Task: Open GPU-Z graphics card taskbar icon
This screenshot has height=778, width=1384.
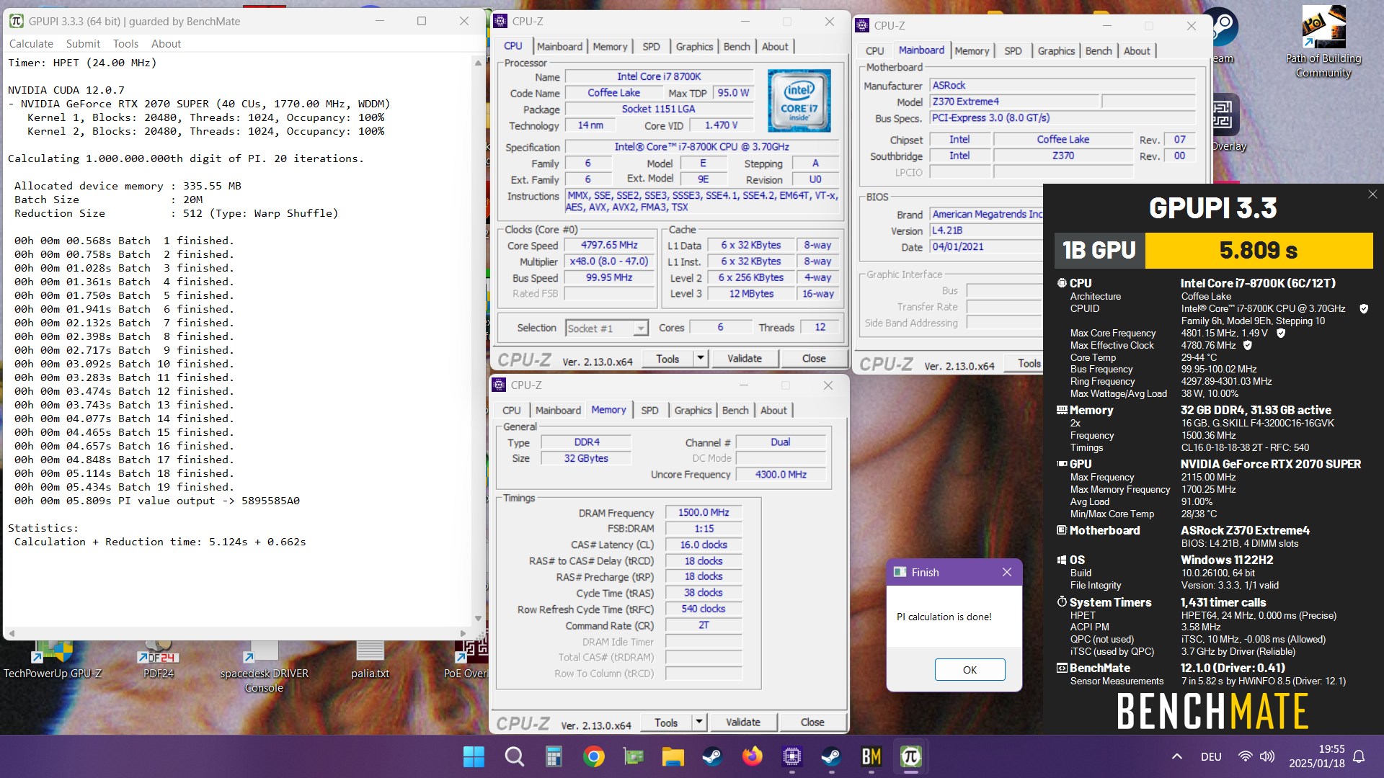Action: click(x=633, y=756)
